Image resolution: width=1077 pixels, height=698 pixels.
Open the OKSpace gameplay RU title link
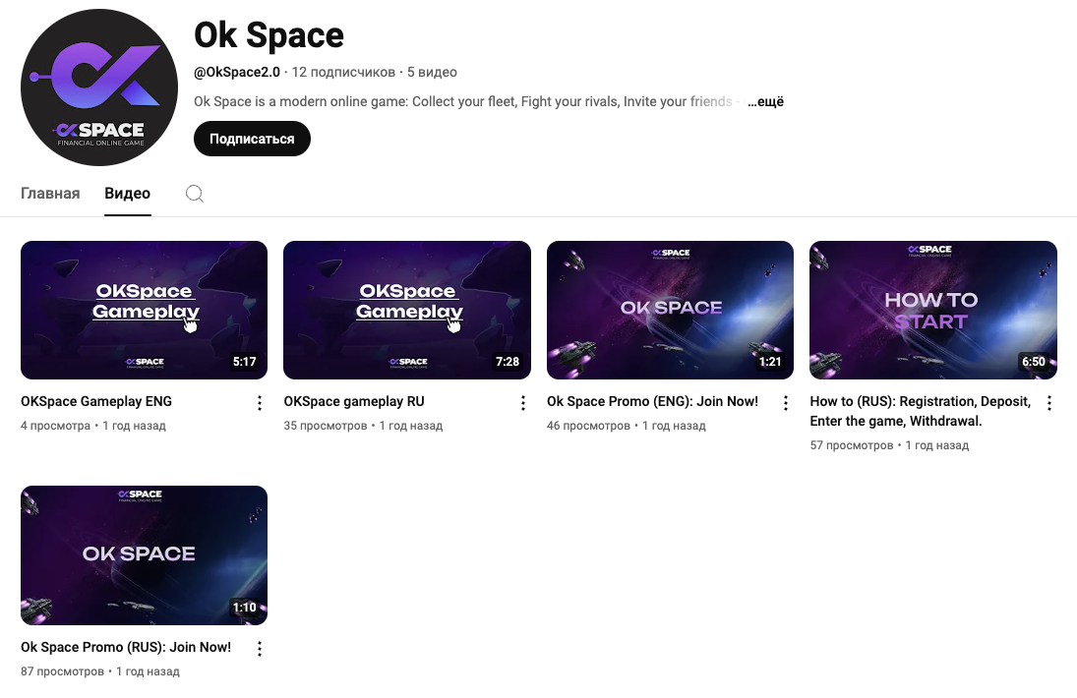pos(354,401)
